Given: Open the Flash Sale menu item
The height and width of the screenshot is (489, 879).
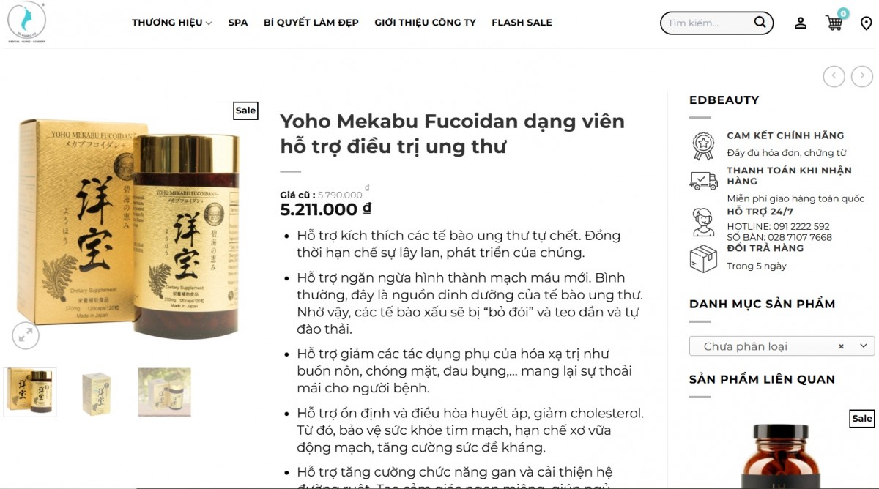Looking at the screenshot, I should pos(522,23).
